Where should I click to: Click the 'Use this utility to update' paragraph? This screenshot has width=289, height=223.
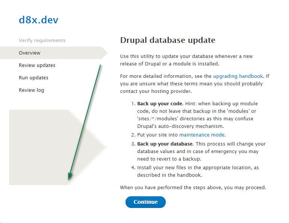[x=186, y=60]
